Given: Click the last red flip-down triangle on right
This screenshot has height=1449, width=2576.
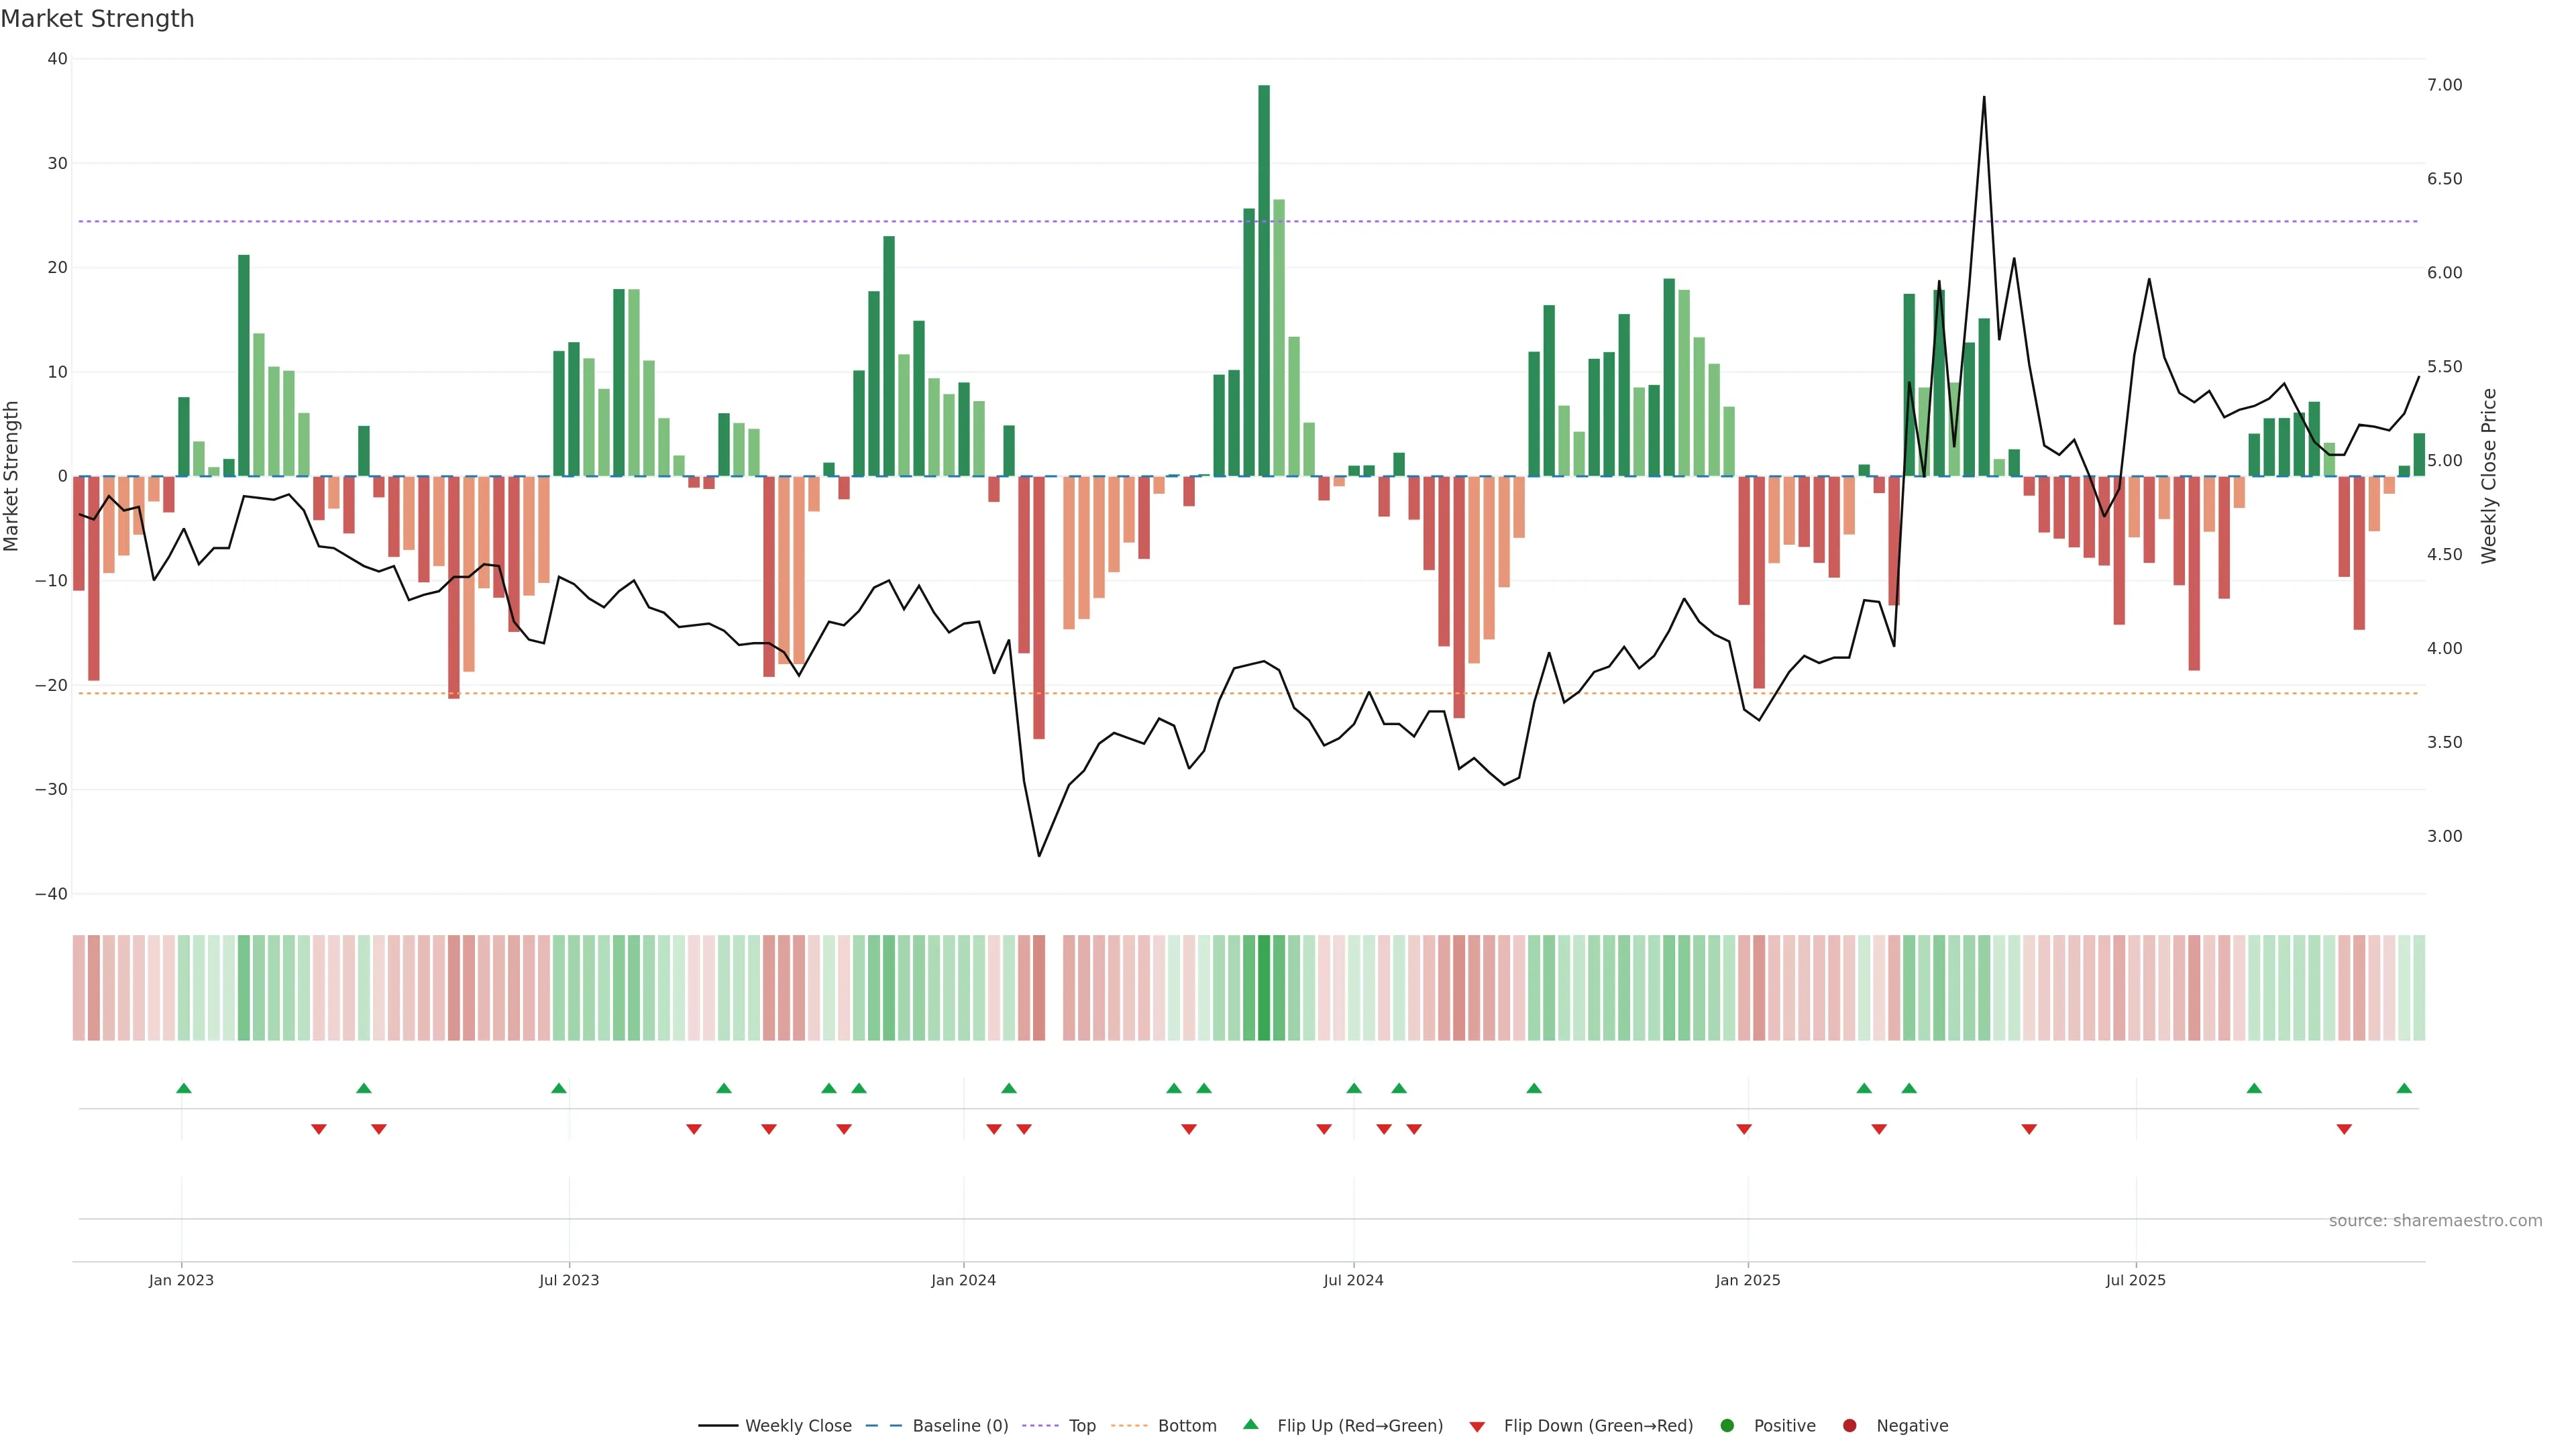Looking at the screenshot, I should pos(2344,1129).
